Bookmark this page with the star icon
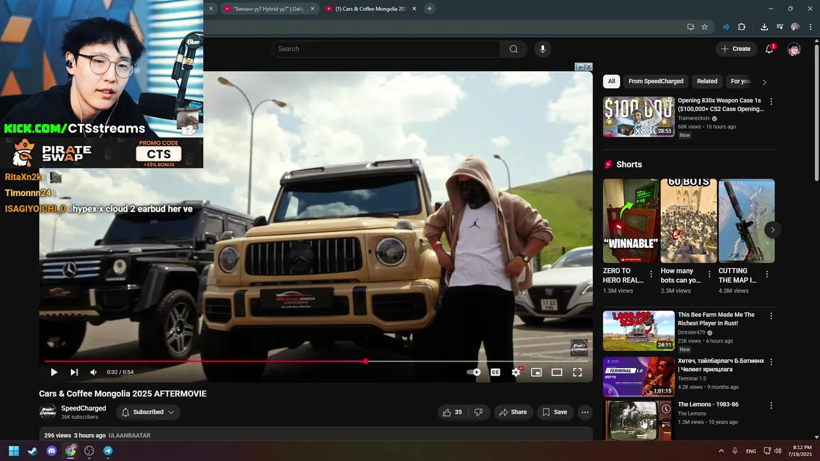 (x=705, y=27)
